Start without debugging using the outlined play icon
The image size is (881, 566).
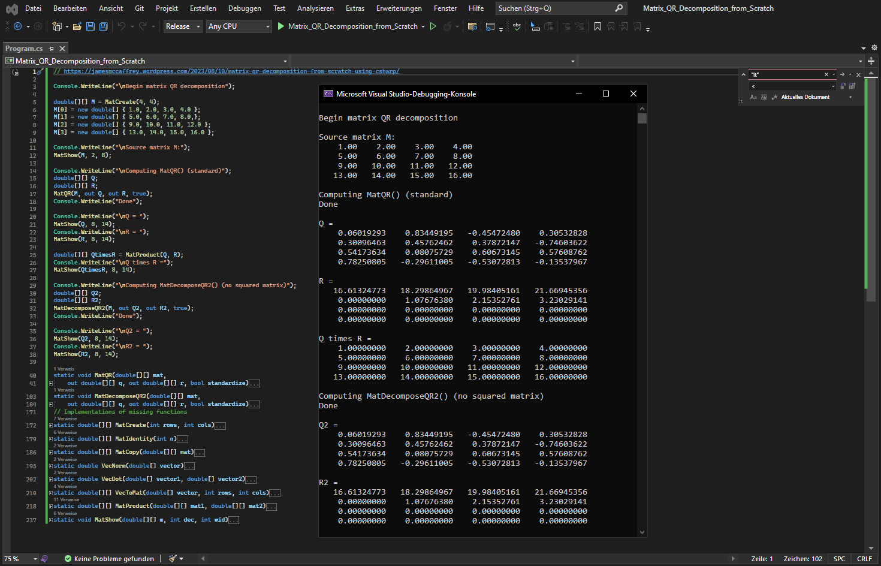433,26
